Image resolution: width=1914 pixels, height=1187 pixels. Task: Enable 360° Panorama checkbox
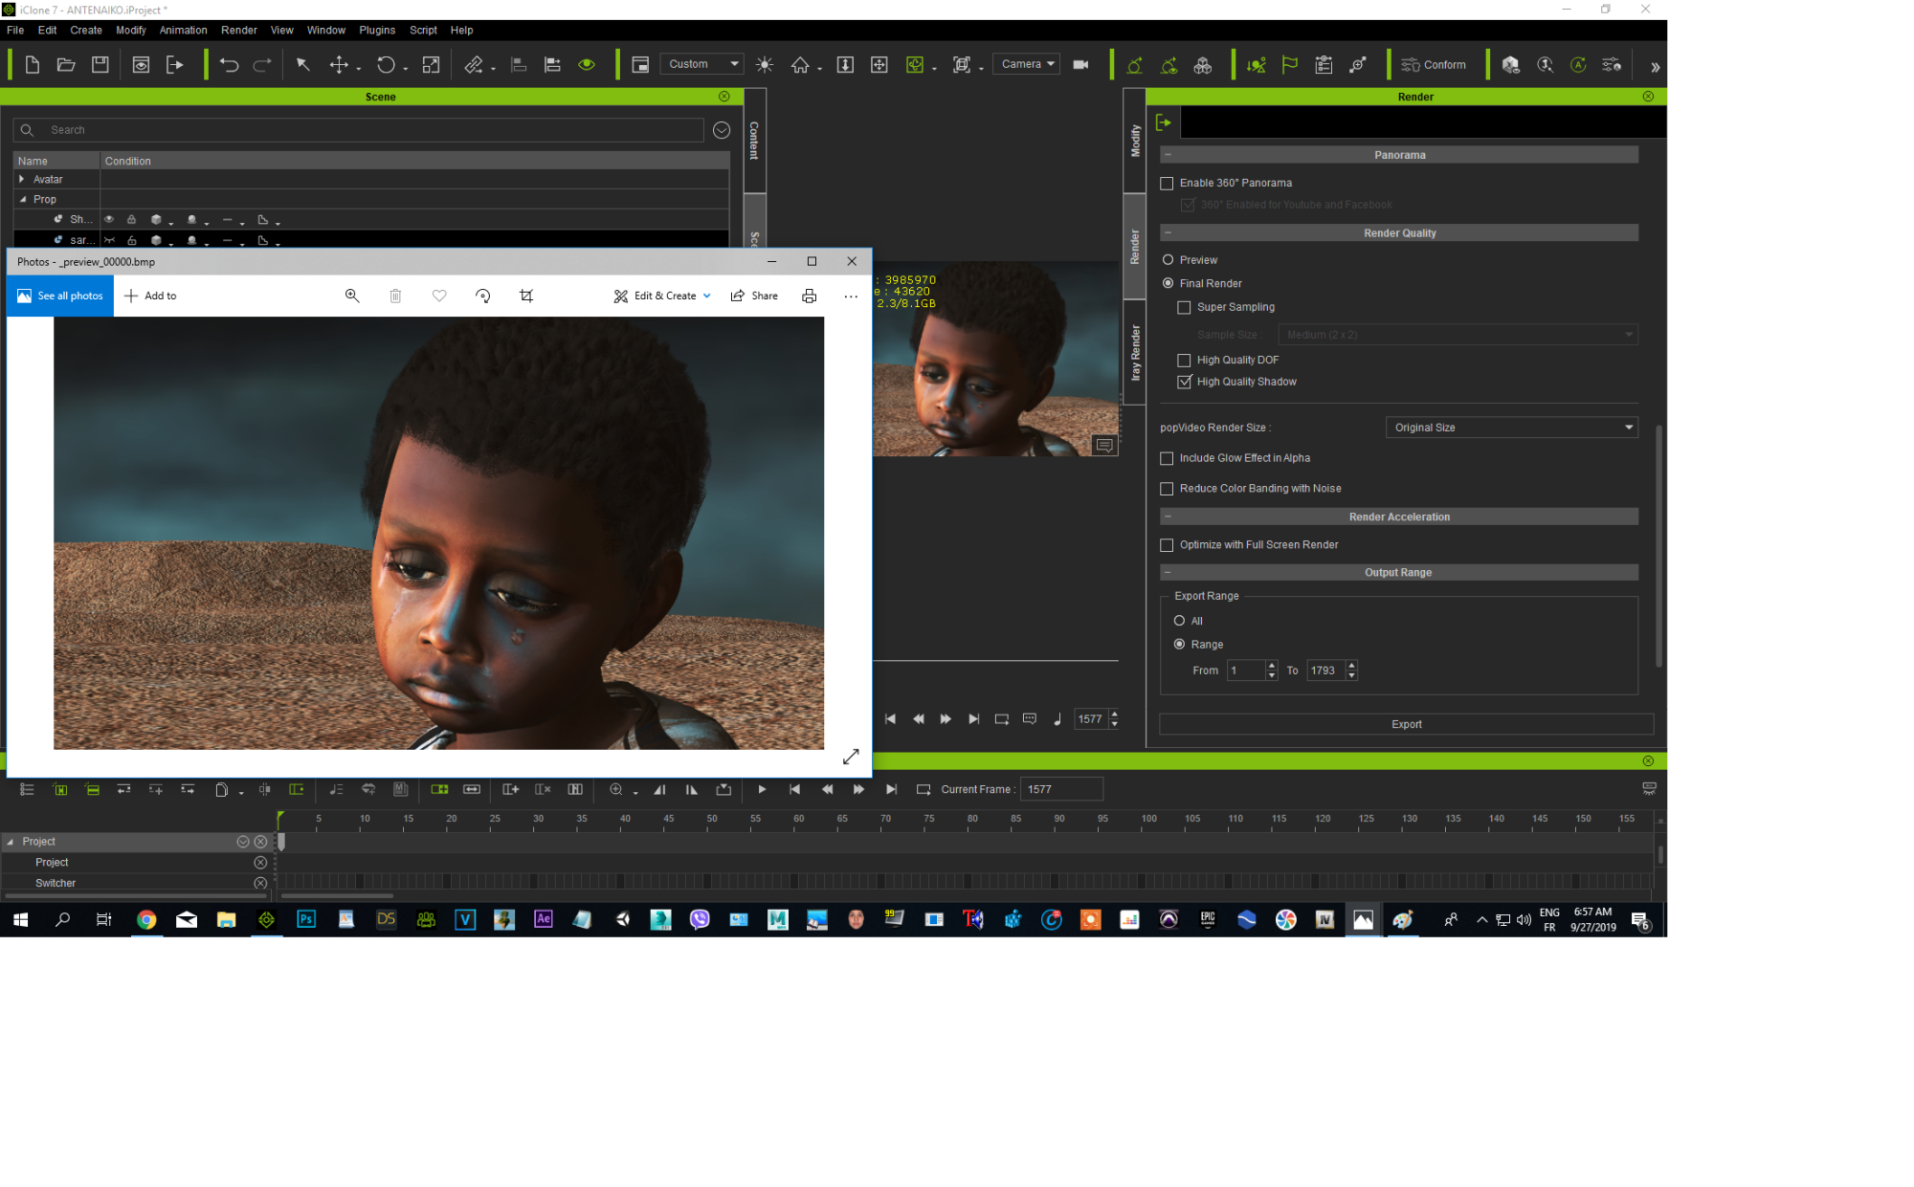point(1167,183)
